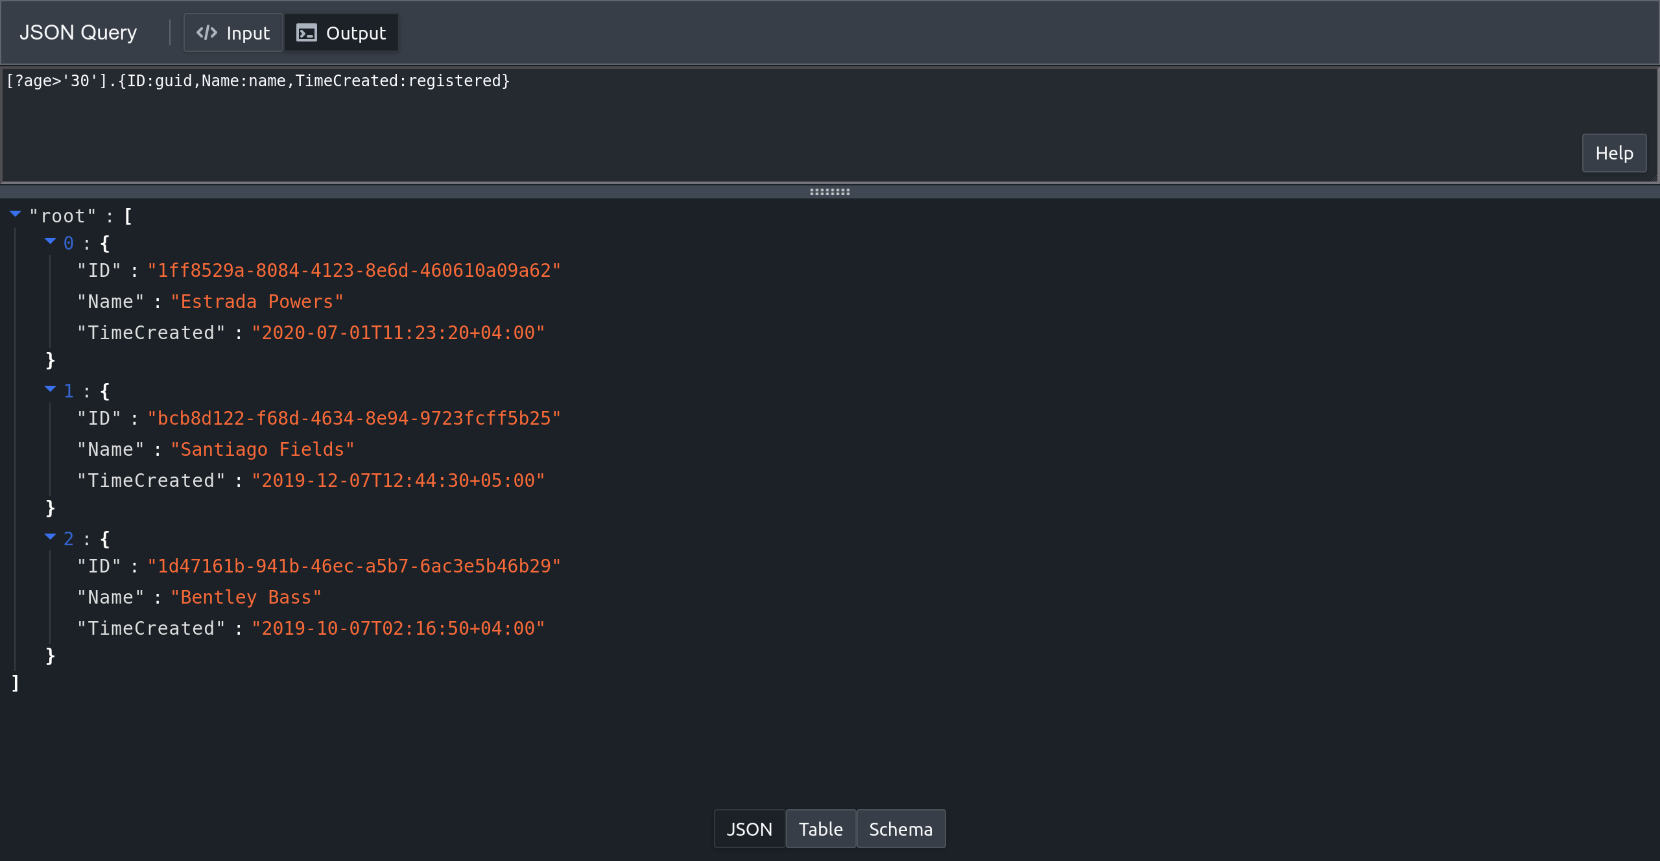Image resolution: width=1660 pixels, height=861 pixels.
Task: Collapse array item 1
Action: click(x=51, y=389)
